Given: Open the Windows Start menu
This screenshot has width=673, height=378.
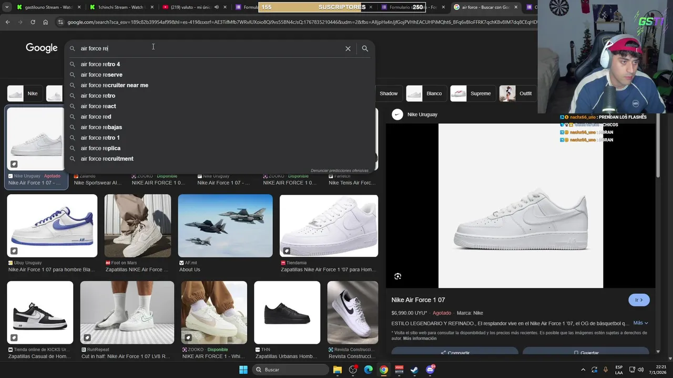Looking at the screenshot, I should click(243, 370).
